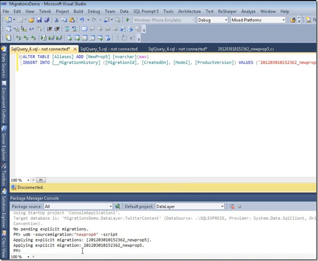Click the ALTER TABLE line in the editor

[85, 57]
